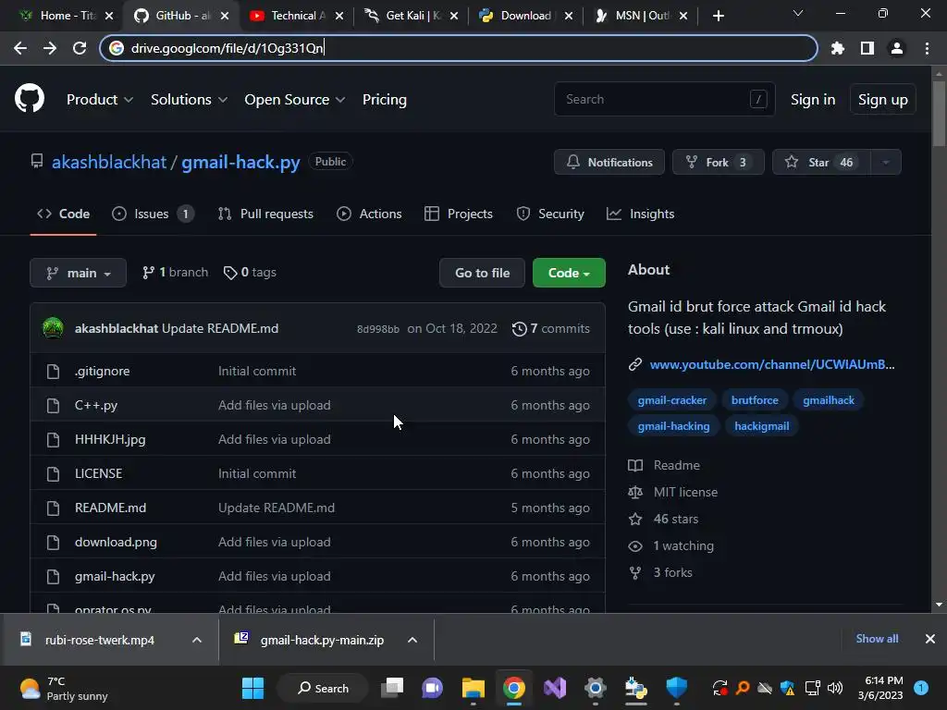The width and height of the screenshot is (947, 710).
Task: Open the Security tab
Action: [550, 214]
